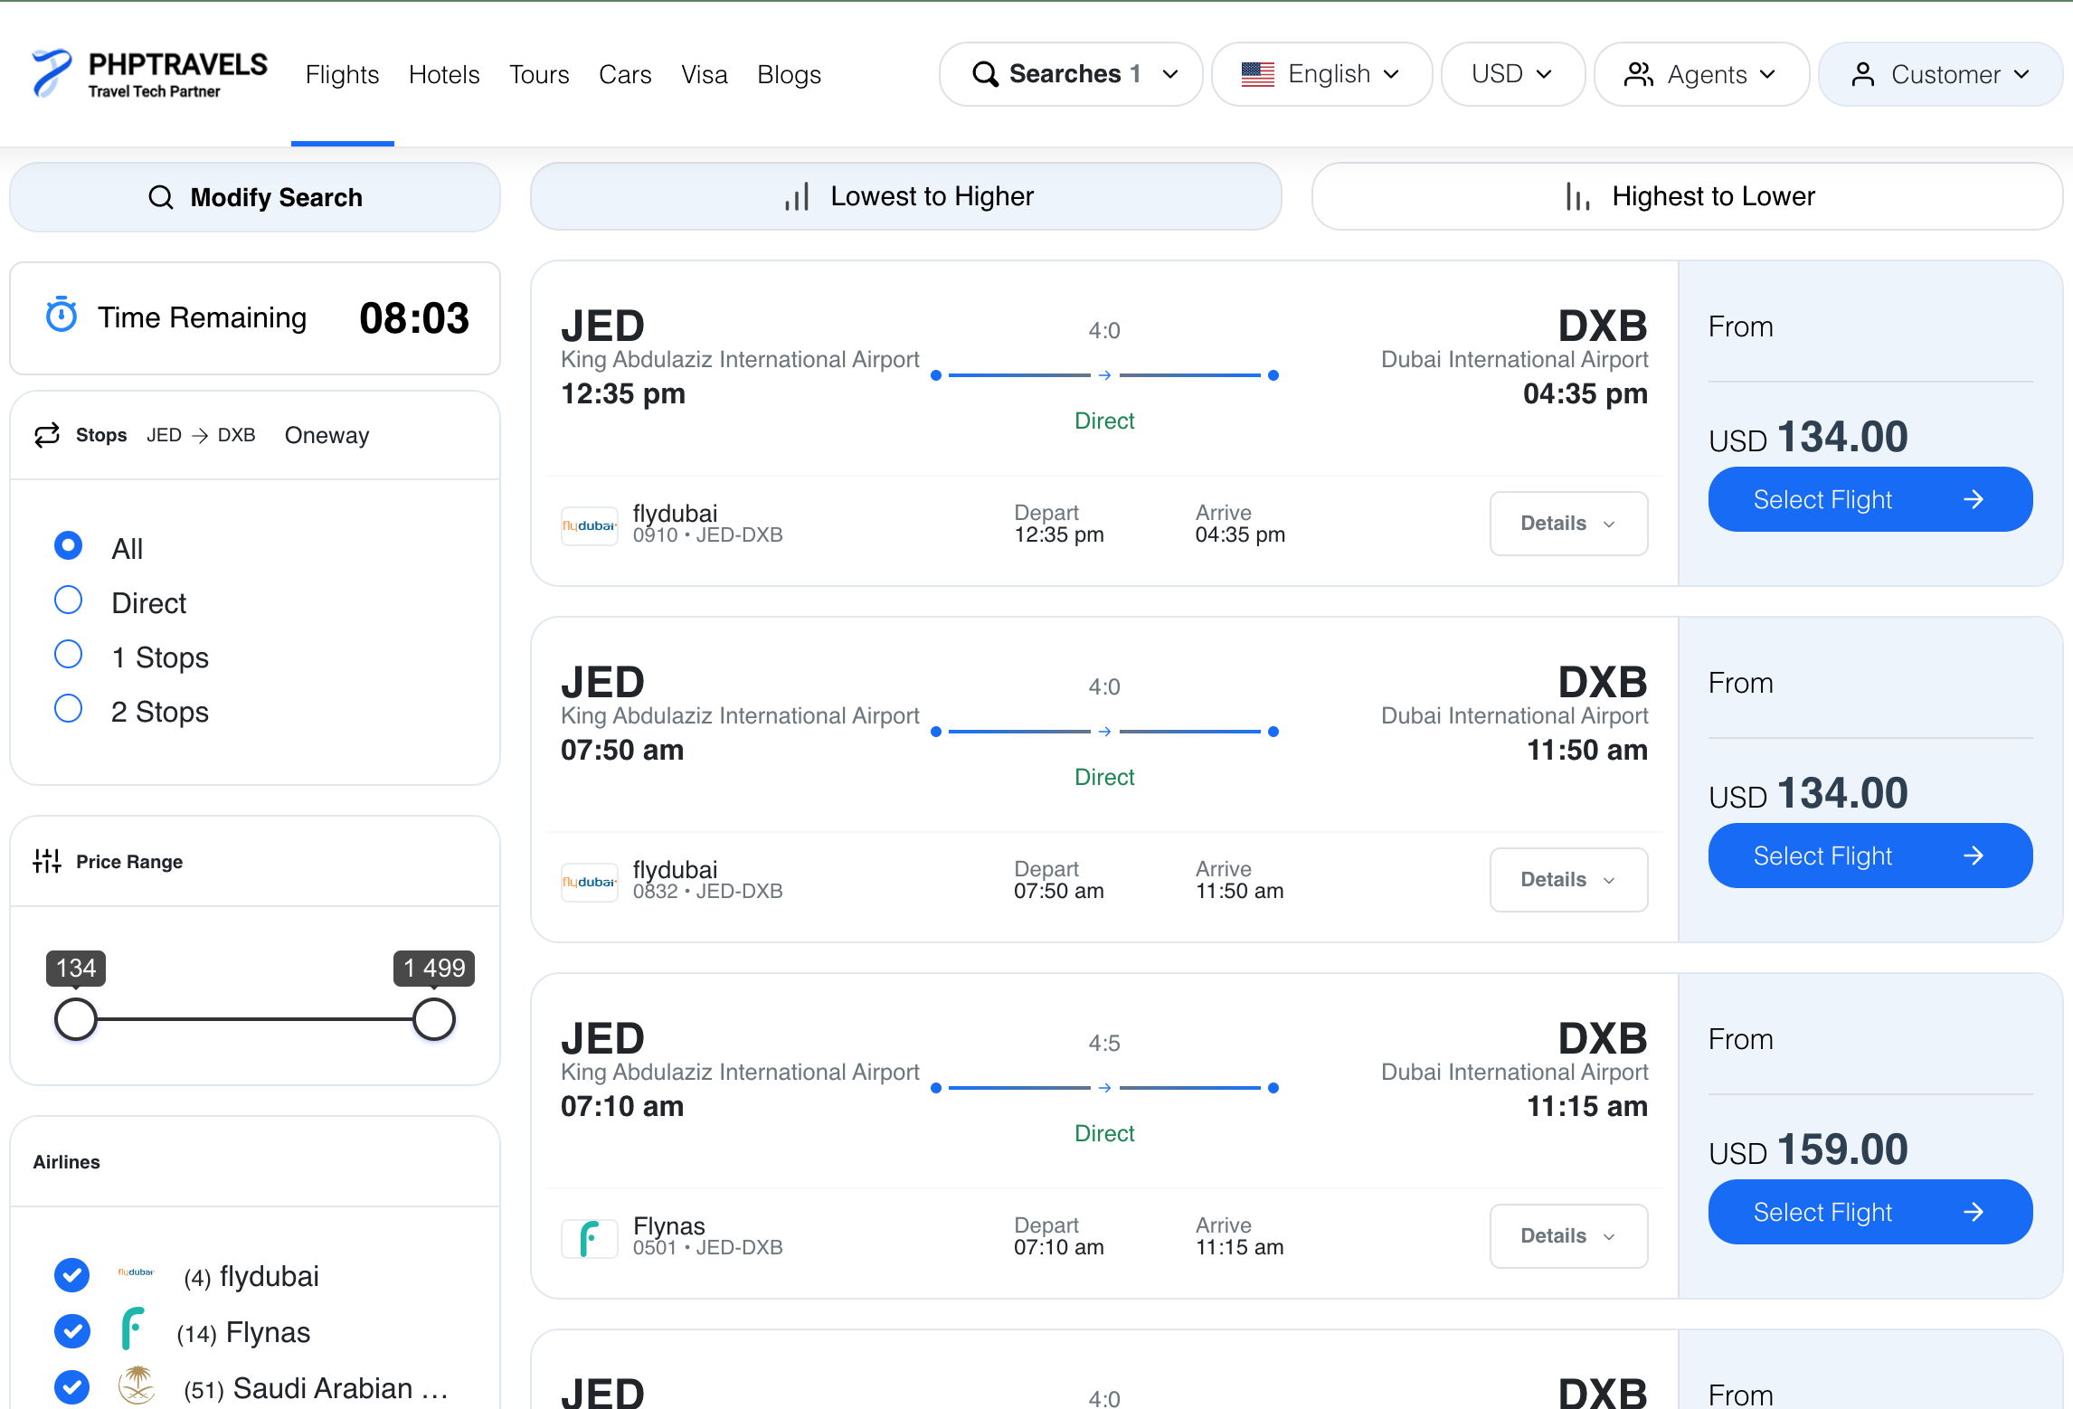Click the Time Remaining stopwatch icon
2073x1409 pixels.
pos(62,315)
